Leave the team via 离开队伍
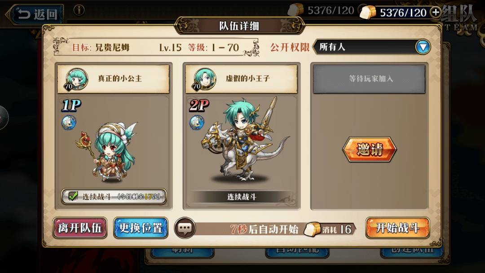The height and width of the screenshot is (273, 485). click(x=80, y=228)
